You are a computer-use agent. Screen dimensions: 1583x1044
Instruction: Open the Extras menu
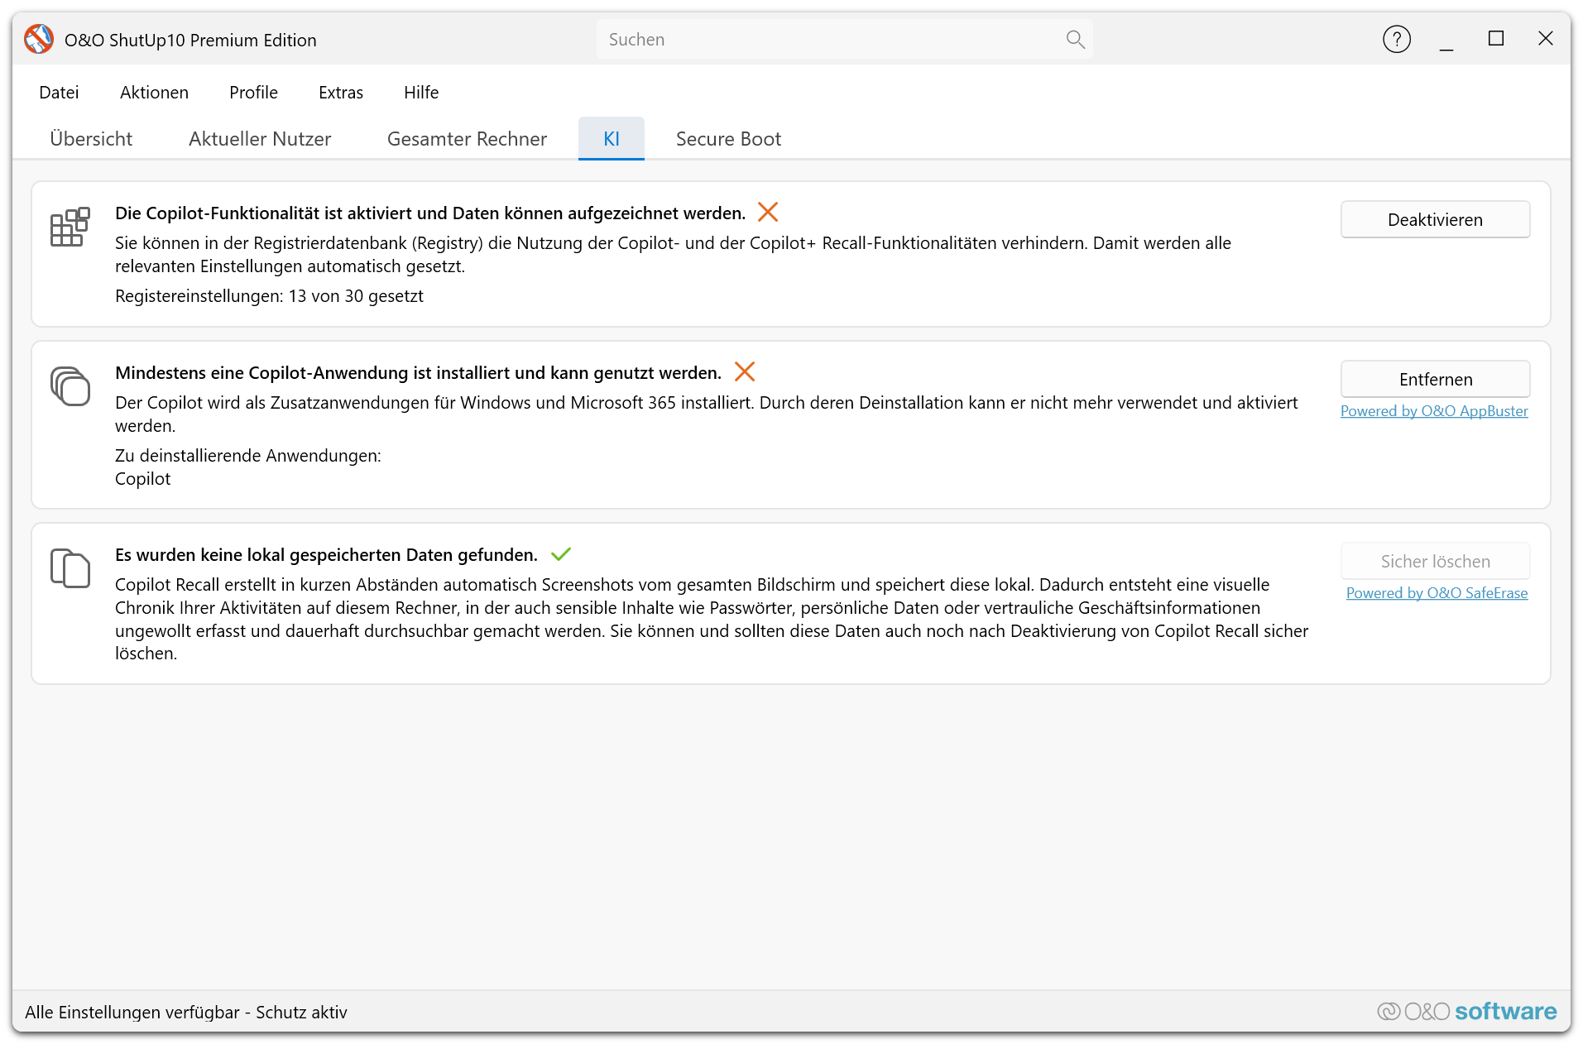pyautogui.click(x=341, y=93)
